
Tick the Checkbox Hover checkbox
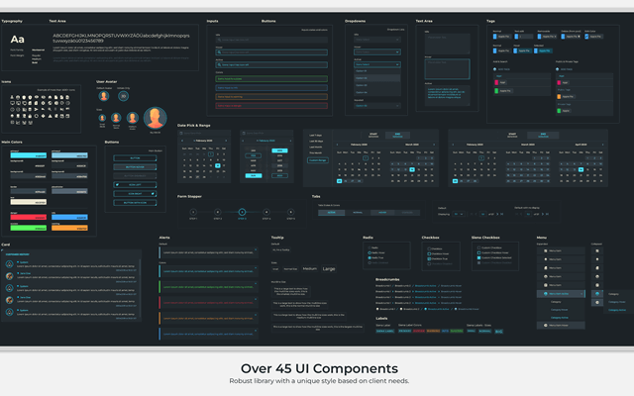click(x=429, y=253)
